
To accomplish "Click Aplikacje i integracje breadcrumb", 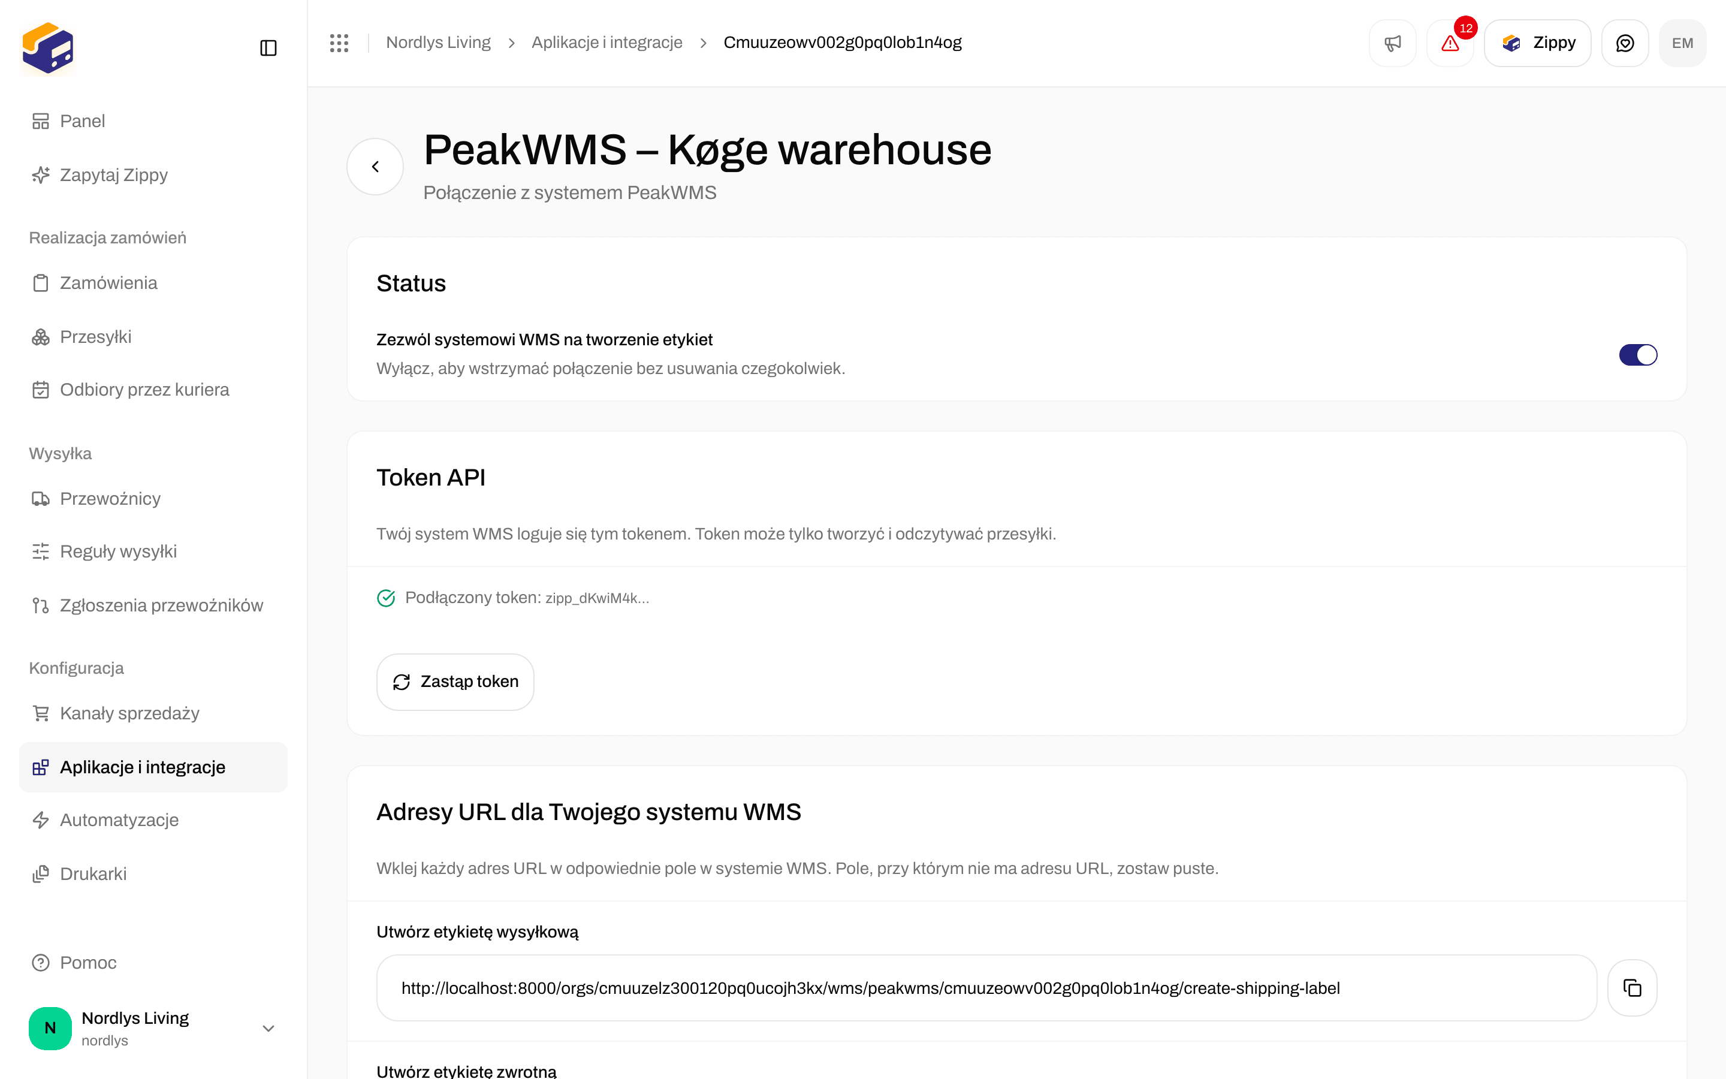I will click(606, 43).
